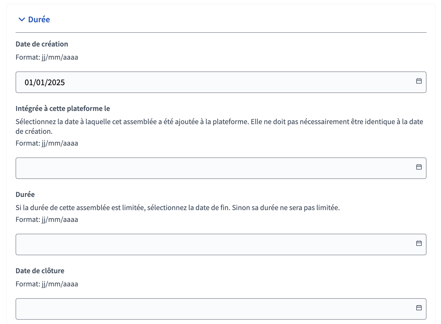The width and height of the screenshot is (441, 324).
Task: Collapse the Durée section chevron
Action: click(x=22, y=19)
